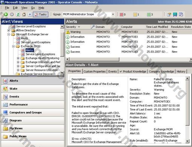Open the View menu
This screenshot has height=147, width=192.
[x=24, y=8]
